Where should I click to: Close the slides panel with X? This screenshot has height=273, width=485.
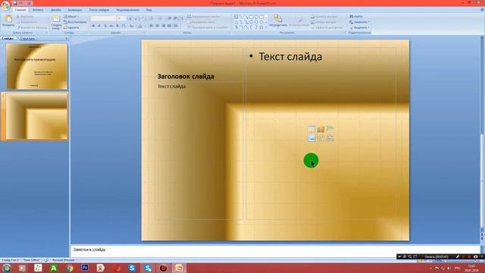tap(66, 39)
